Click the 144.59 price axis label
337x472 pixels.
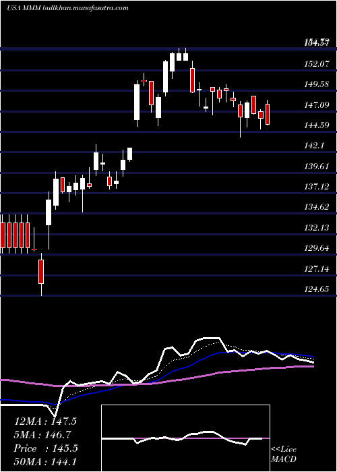pyautogui.click(x=317, y=125)
